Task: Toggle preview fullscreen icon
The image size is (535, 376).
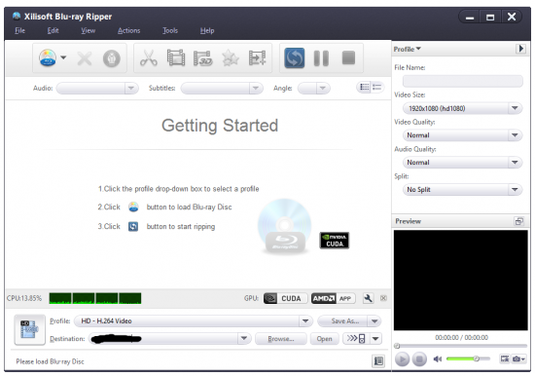Action: pyautogui.click(x=504, y=358)
